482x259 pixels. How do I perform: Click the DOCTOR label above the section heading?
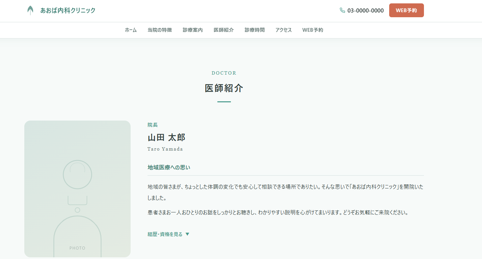(x=224, y=73)
